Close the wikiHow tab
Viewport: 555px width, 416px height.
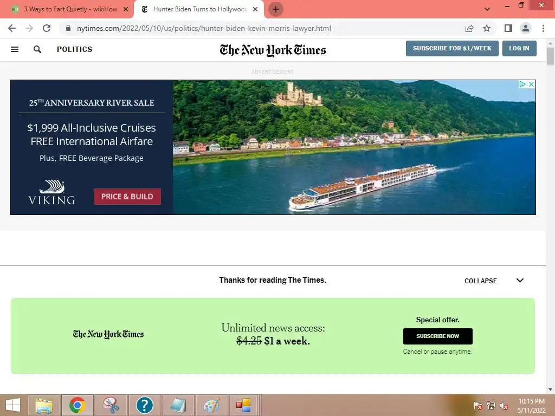126,9
